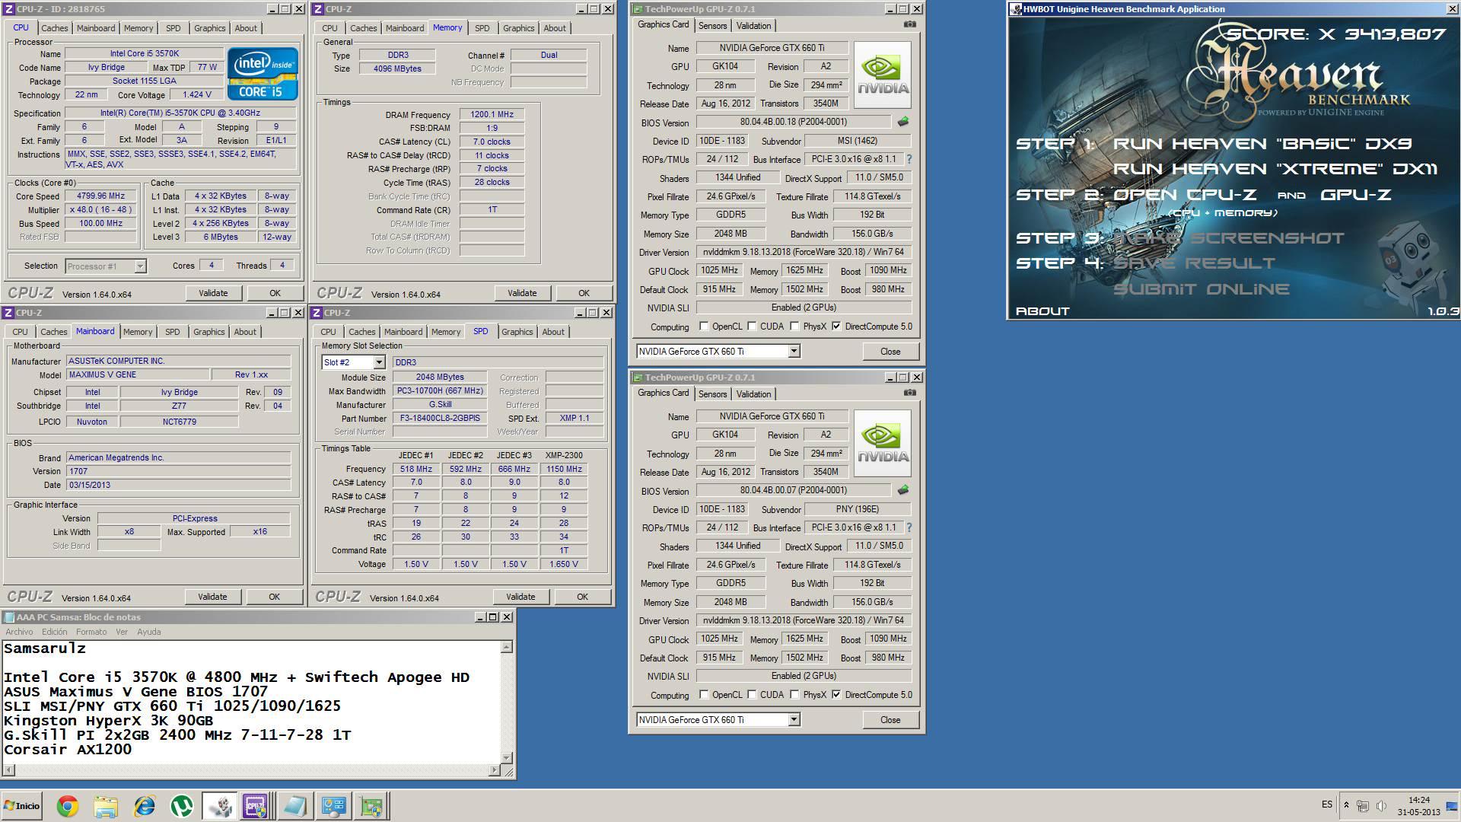
Task: Open uTorrent from the taskbar
Action: pos(181,806)
